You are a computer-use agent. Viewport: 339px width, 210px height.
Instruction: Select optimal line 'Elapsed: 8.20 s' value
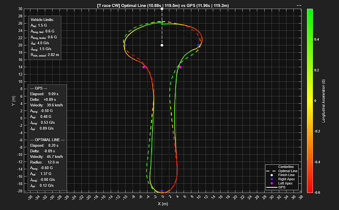tap(44, 146)
